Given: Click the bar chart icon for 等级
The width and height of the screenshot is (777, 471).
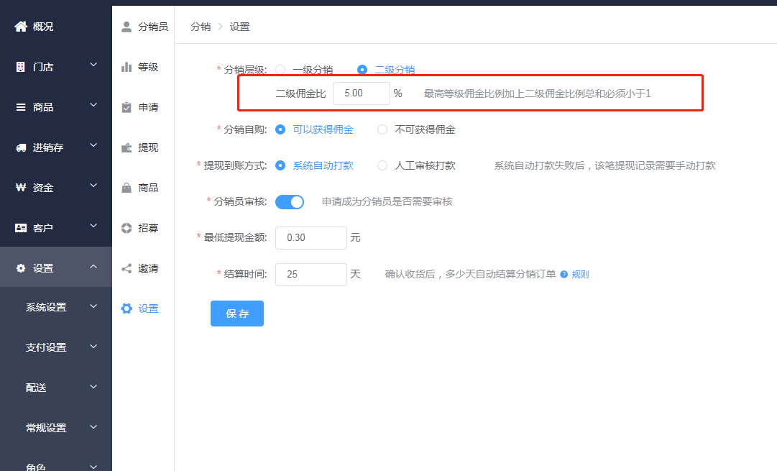Looking at the screenshot, I should 127,67.
